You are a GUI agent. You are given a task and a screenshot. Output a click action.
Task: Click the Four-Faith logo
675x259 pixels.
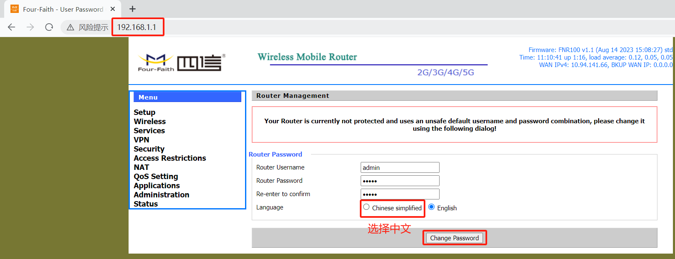[182, 62]
